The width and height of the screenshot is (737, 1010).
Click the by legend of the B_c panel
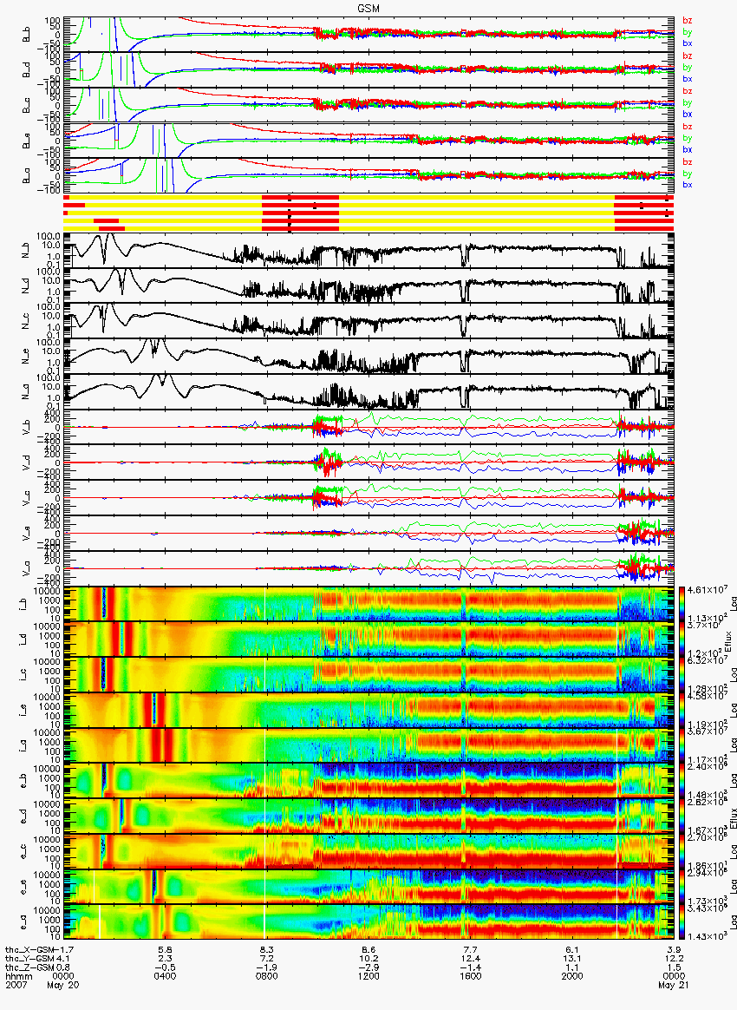(x=688, y=102)
